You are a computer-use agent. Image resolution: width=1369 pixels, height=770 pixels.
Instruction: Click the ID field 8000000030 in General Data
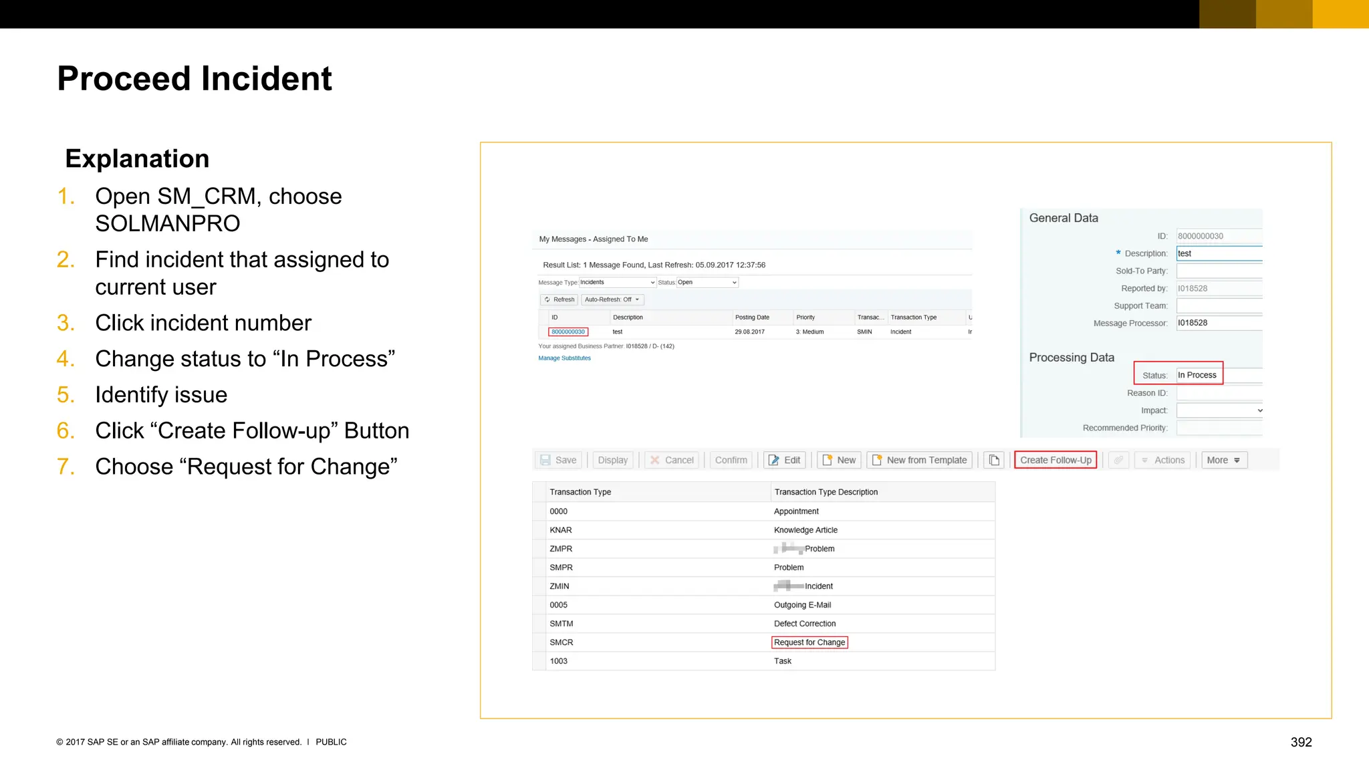click(x=1219, y=236)
